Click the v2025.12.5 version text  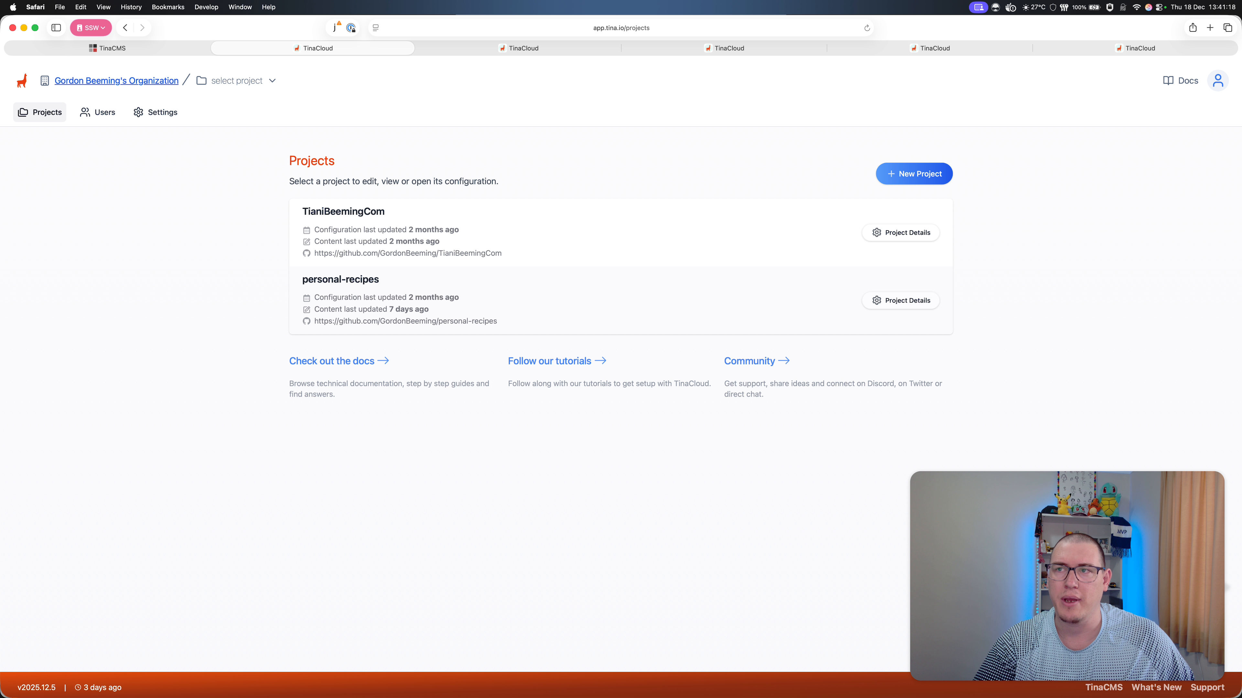(x=37, y=687)
